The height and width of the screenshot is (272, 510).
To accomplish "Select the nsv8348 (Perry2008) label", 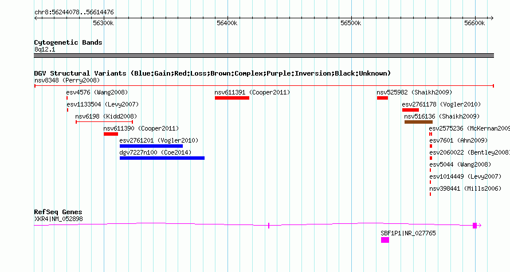I will 67,80.
